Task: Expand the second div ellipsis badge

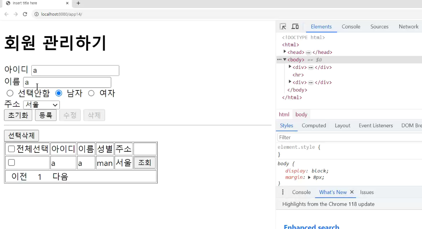Action: [311, 83]
